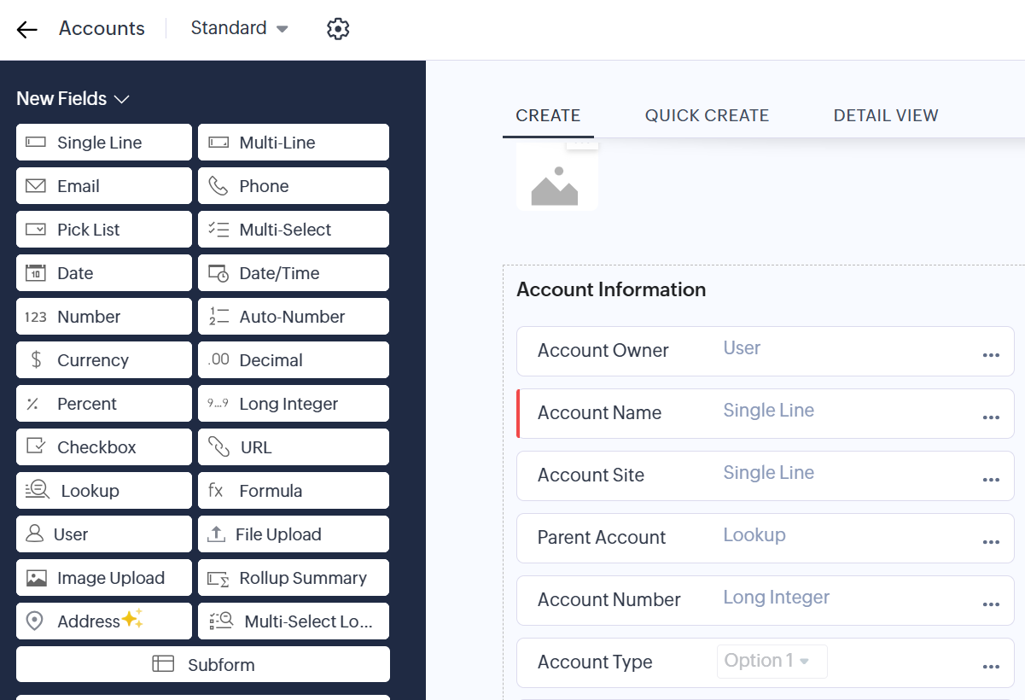Viewport: 1025px width, 700px height.
Task: Select the Address pin icon
Action: coord(35,621)
